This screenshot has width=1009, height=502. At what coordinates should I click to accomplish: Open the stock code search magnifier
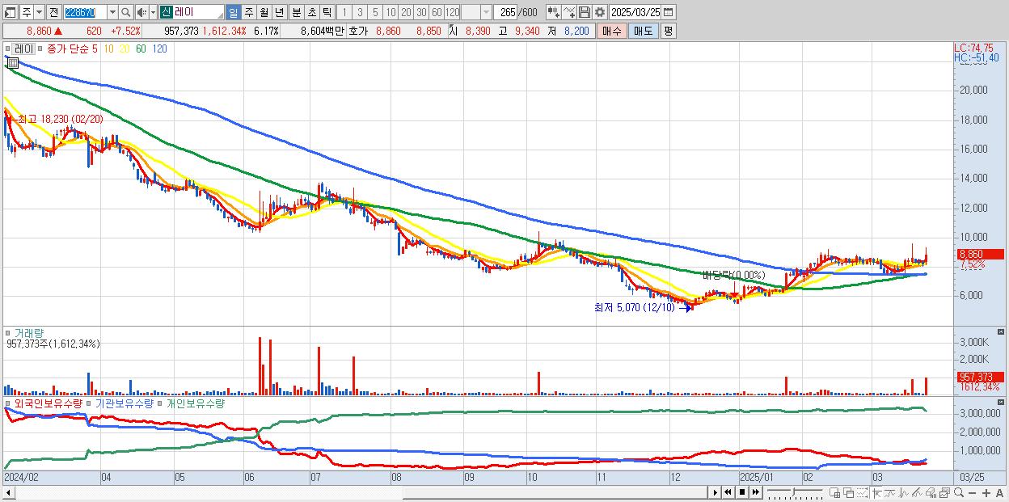(x=126, y=12)
